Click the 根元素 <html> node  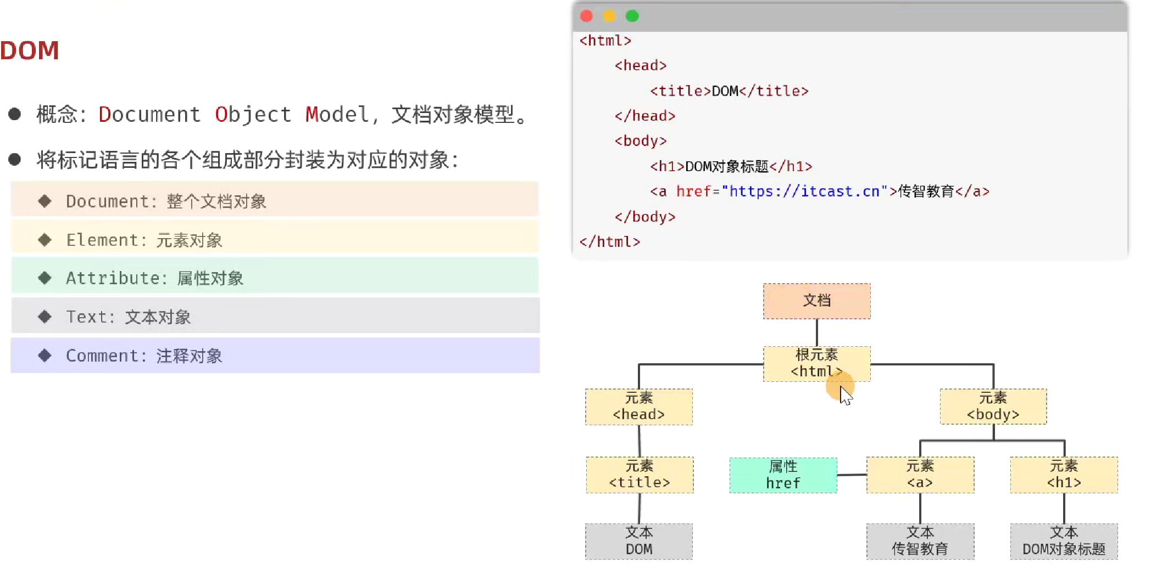(x=816, y=363)
